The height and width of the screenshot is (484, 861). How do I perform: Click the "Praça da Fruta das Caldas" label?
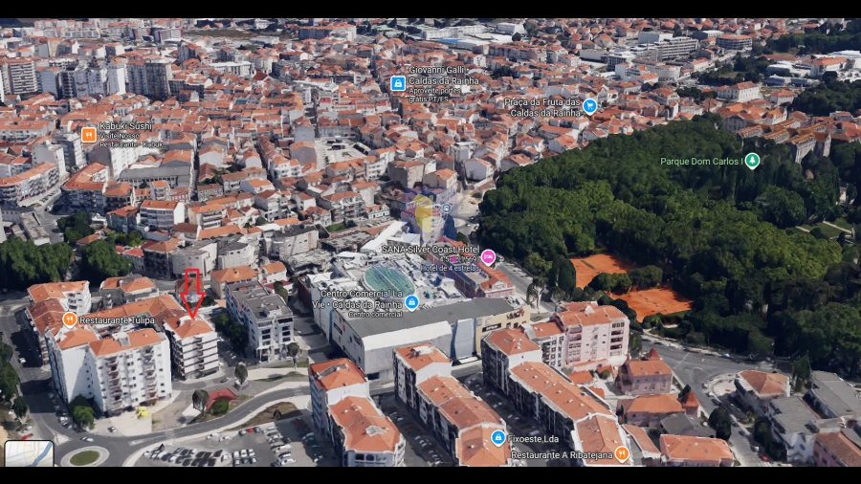tap(542, 101)
